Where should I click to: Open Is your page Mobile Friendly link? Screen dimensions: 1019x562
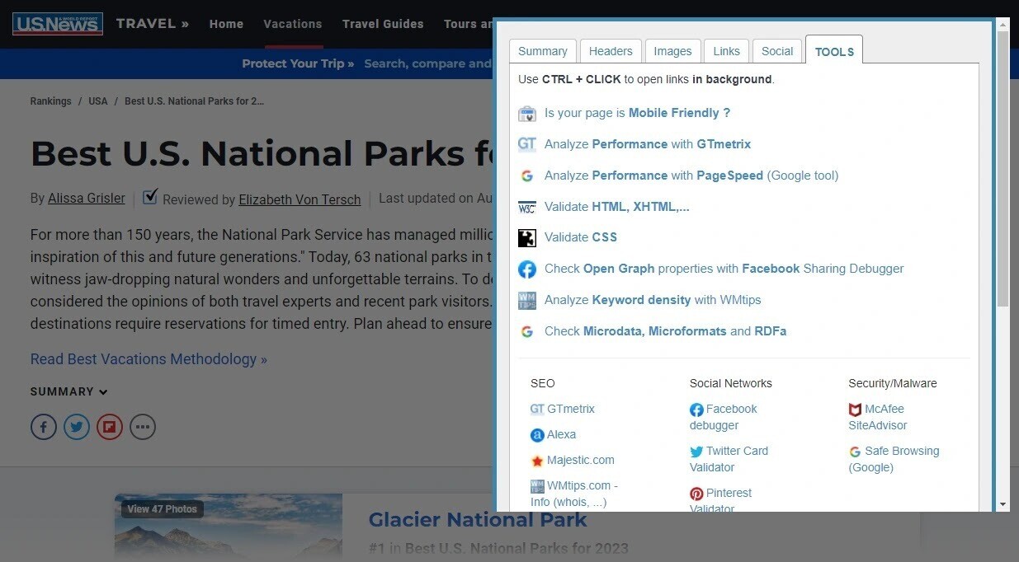[637, 113]
